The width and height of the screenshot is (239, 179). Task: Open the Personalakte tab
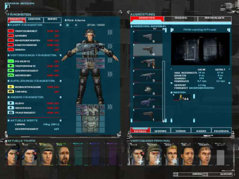pyautogui.click(x=214, y=18)
